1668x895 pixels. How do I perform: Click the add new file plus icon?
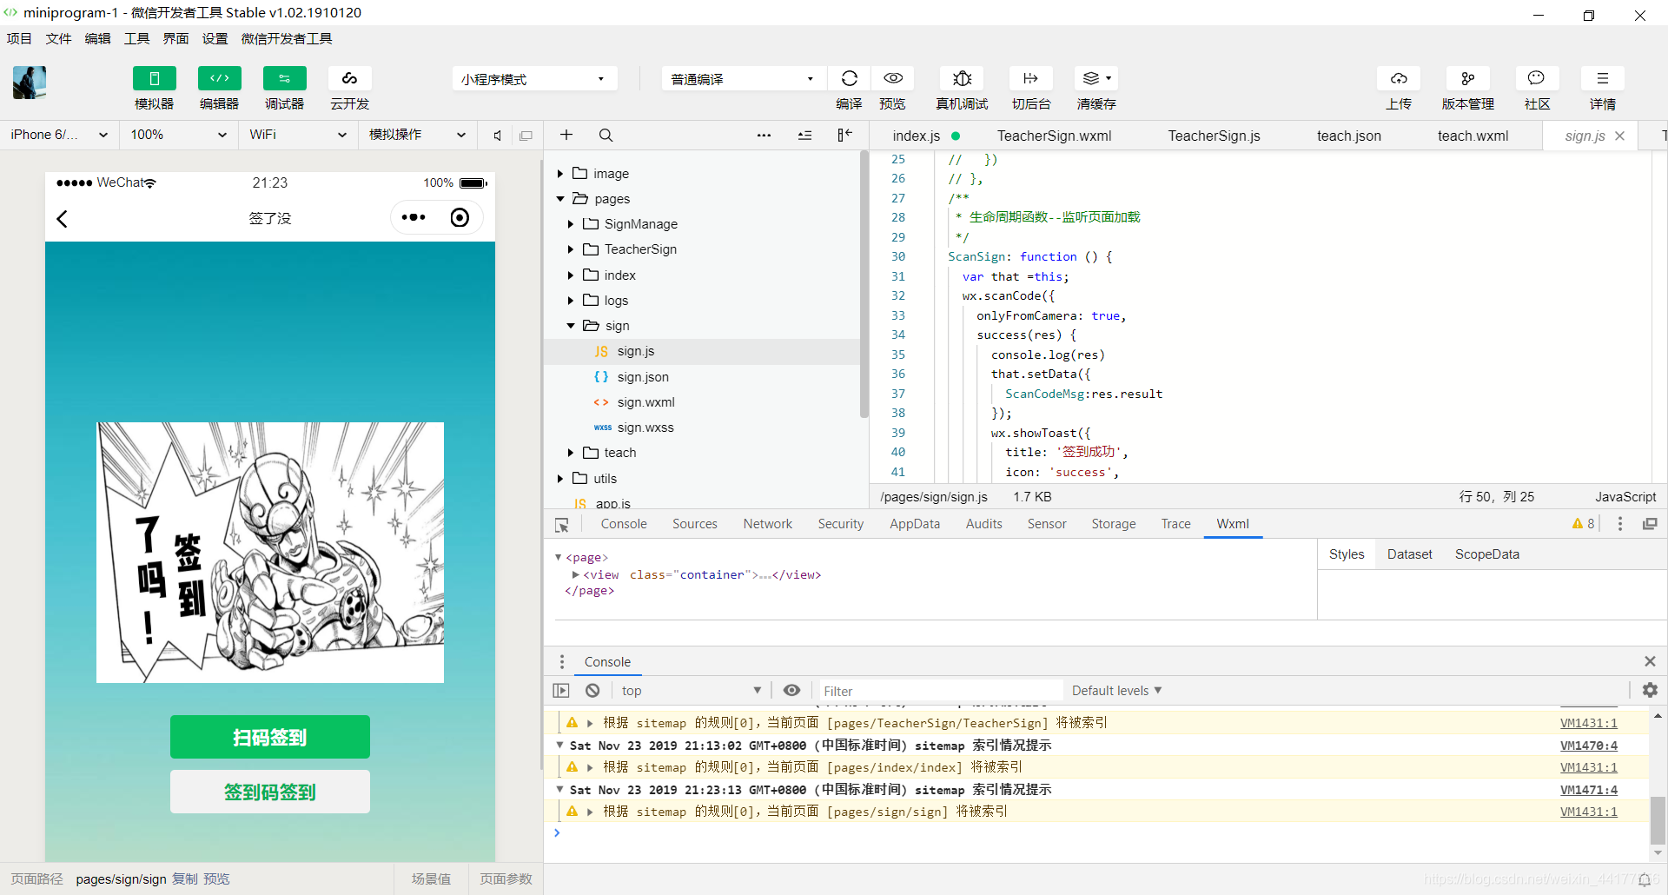pos(566,135)
